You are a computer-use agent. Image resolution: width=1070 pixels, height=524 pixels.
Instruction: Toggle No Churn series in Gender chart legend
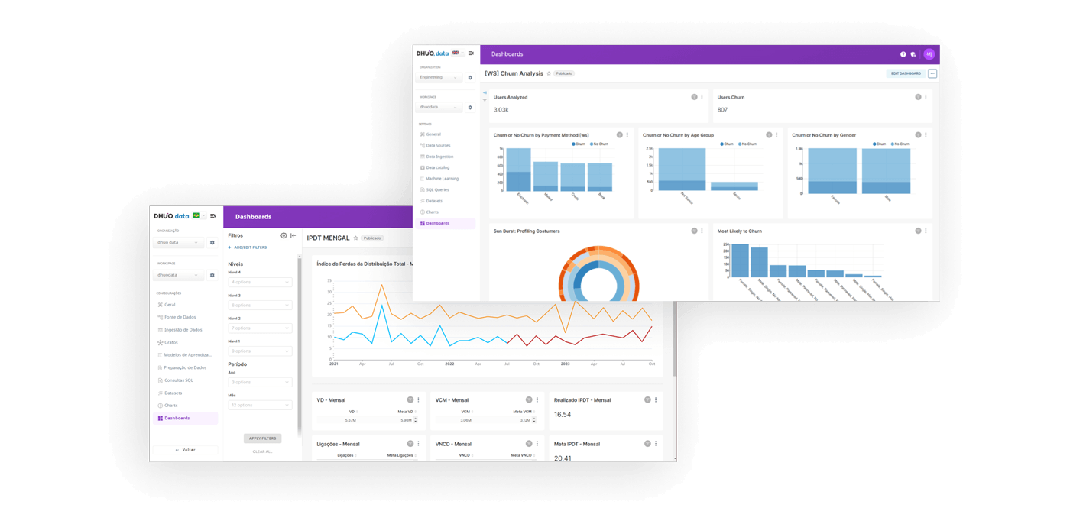900,144
